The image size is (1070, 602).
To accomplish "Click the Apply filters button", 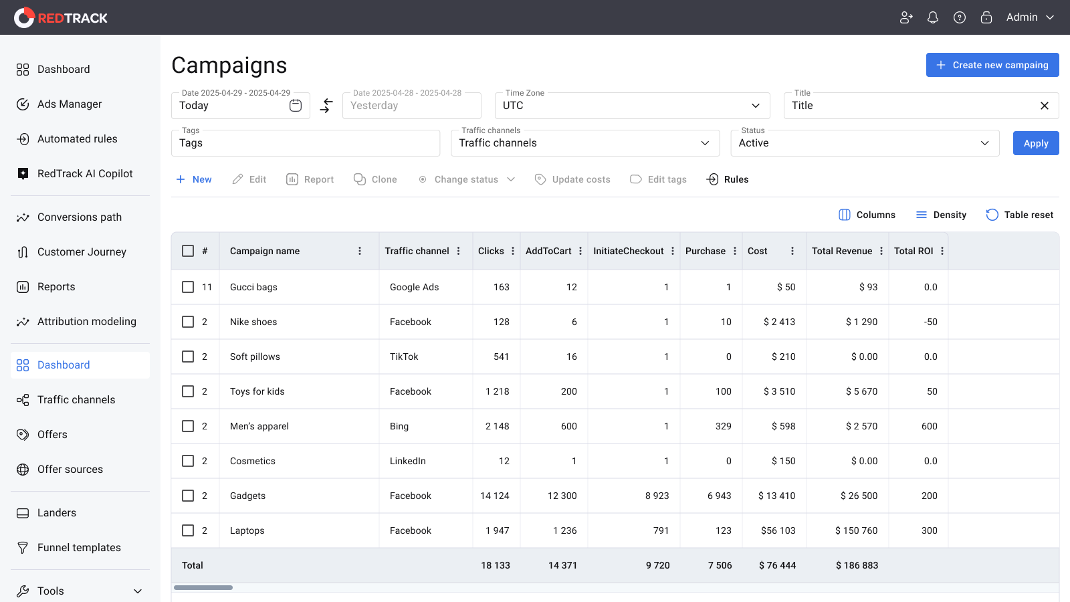I will tap(1036, 143).
